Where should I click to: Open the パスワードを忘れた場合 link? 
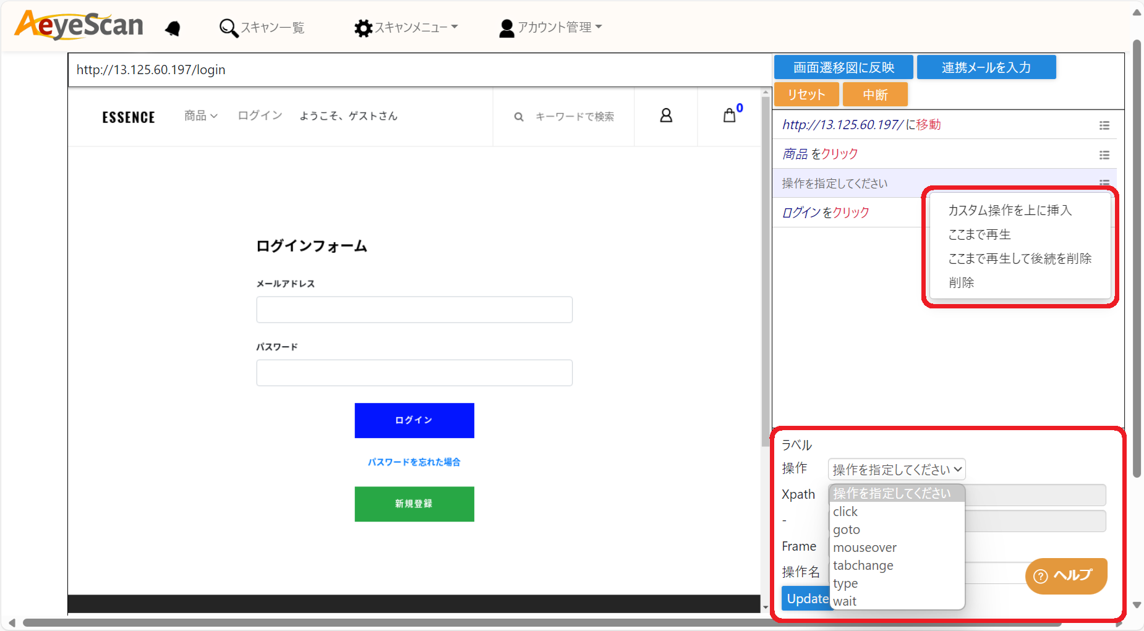(x=414, y=462)
